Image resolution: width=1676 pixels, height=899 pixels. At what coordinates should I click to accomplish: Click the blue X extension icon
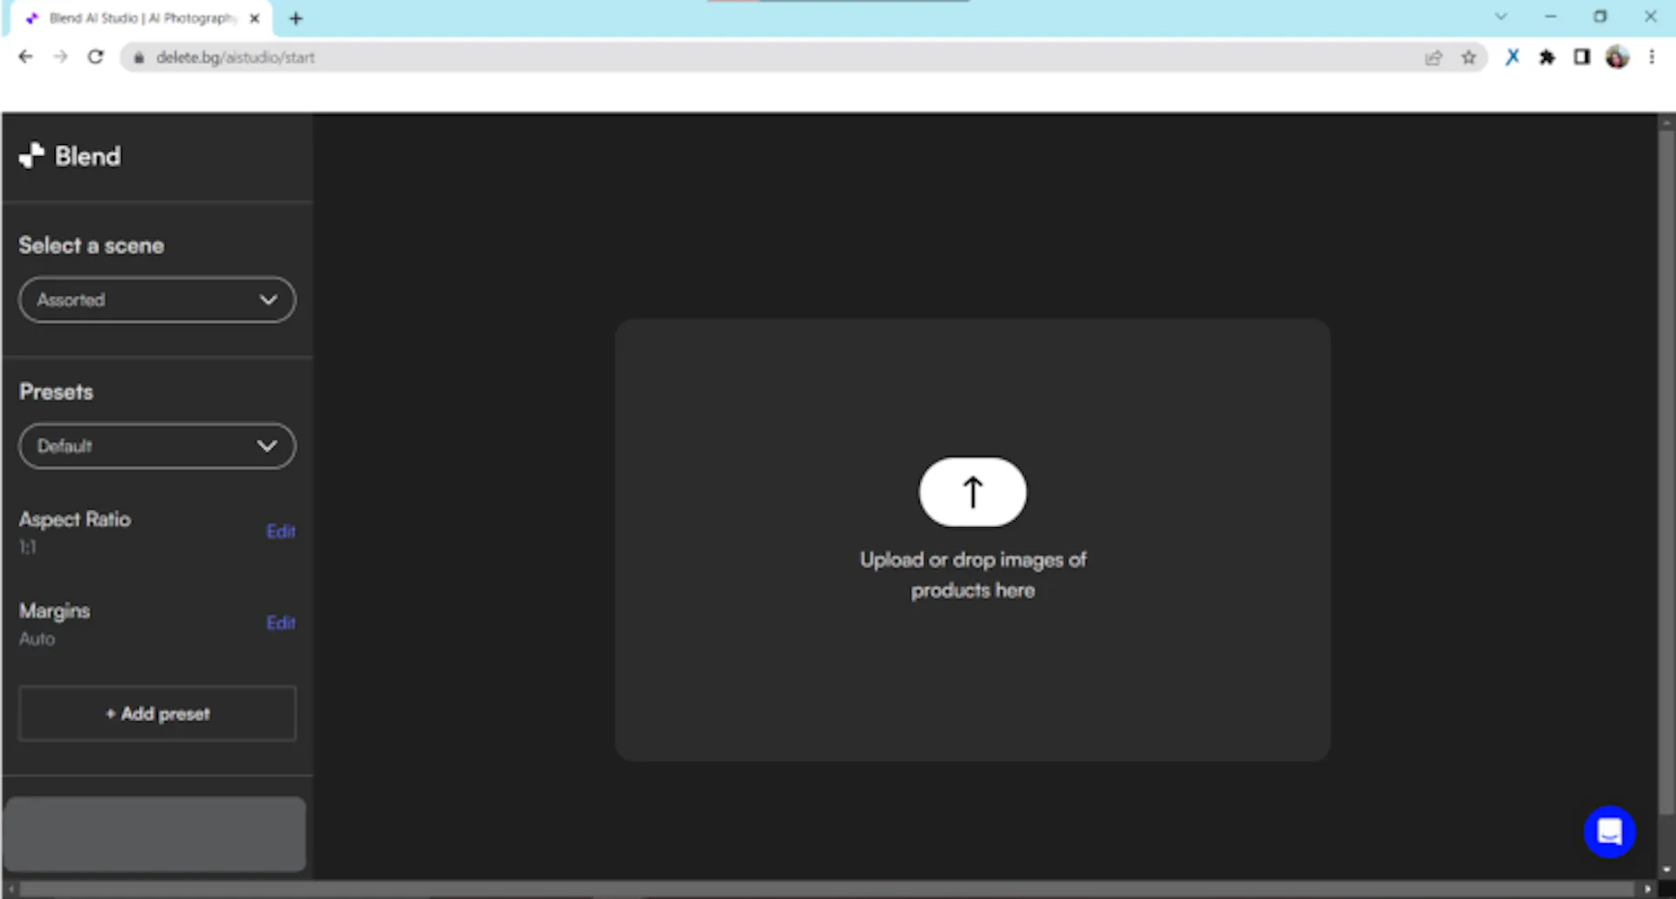[1513, 57]
